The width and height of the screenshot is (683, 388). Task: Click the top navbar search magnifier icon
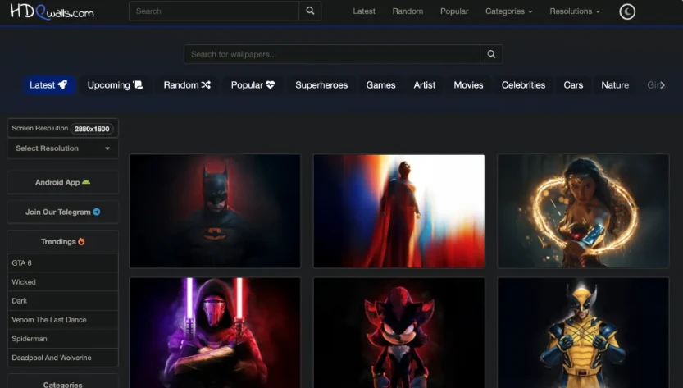point(310,11)
